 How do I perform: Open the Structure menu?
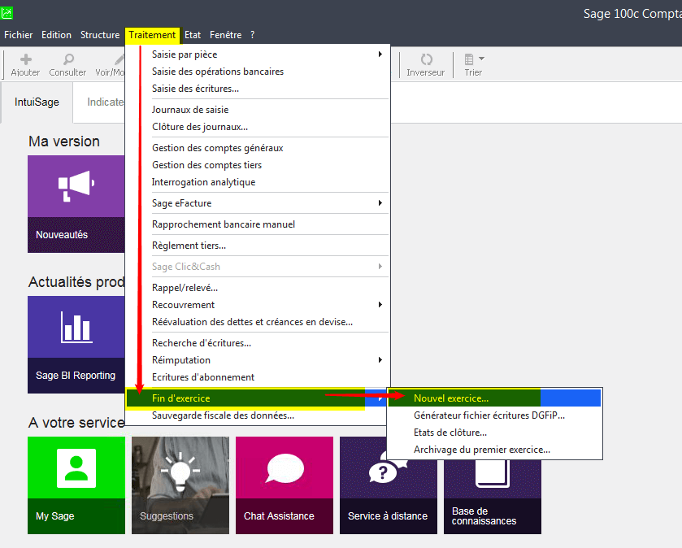[100, 35]
